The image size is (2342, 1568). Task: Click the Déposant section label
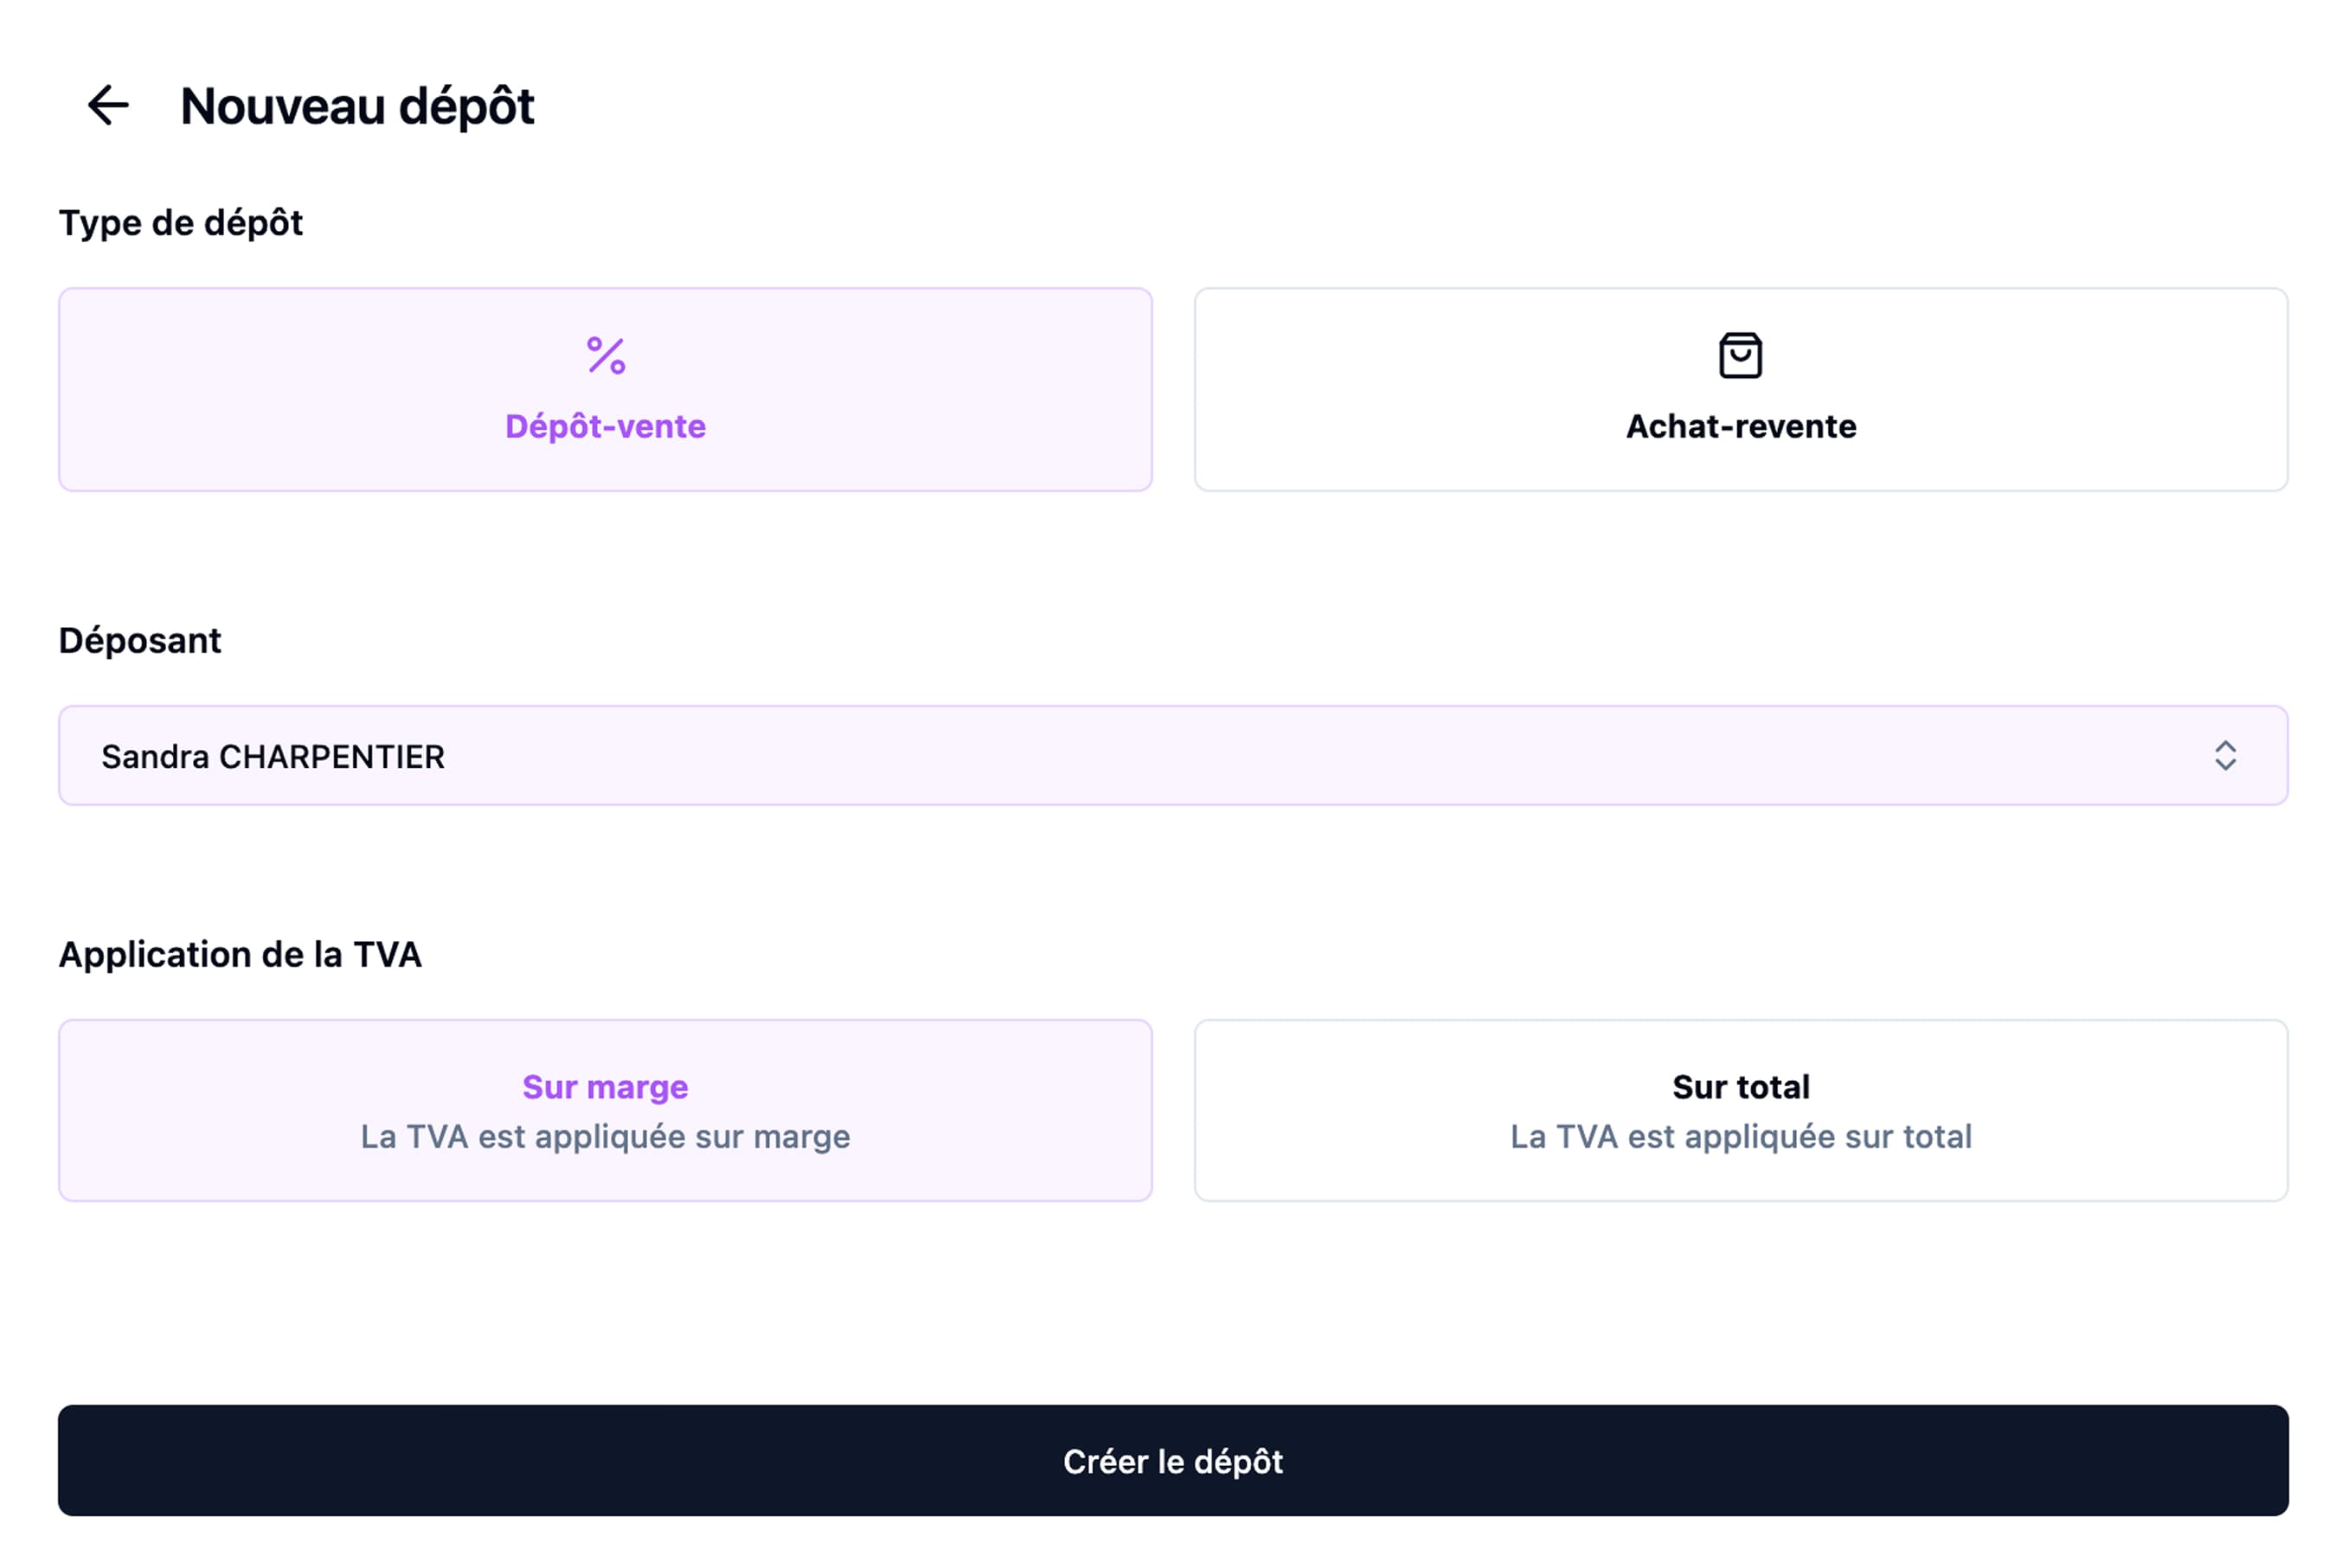(x=140, y=640)
